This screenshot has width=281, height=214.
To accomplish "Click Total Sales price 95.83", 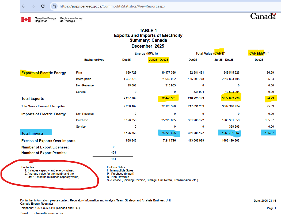I will 270,106.
